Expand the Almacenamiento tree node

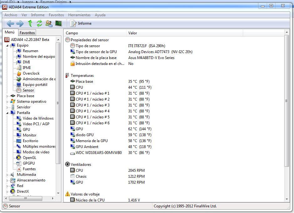click(x=7, y=181)
